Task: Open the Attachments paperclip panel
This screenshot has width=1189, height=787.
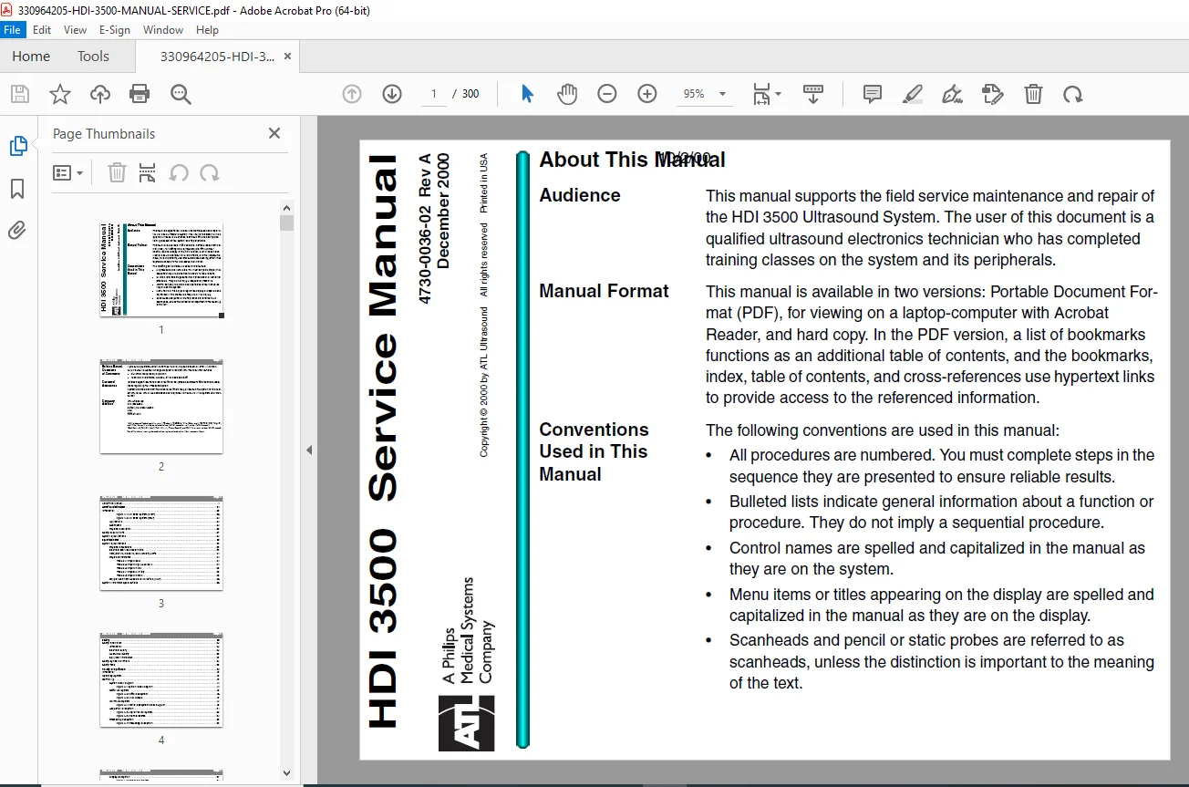Action: click(x=17, y=231)
